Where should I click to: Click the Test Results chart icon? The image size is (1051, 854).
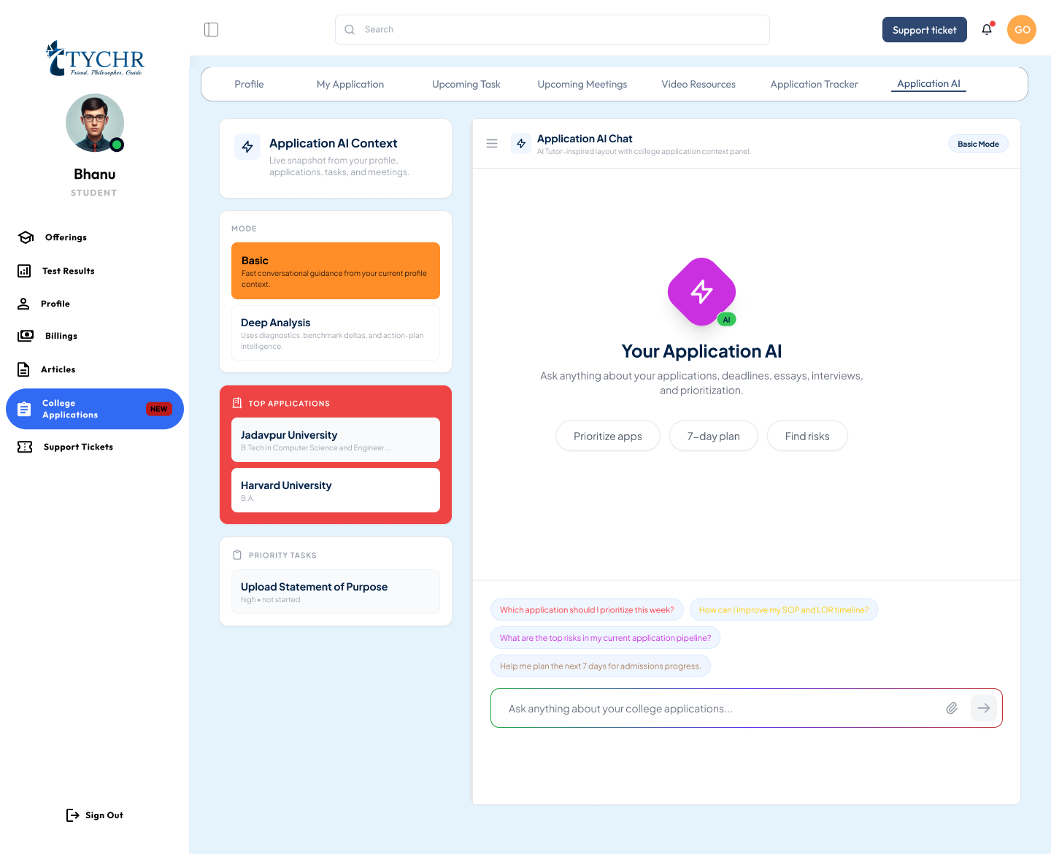click(x=24, y=271)
